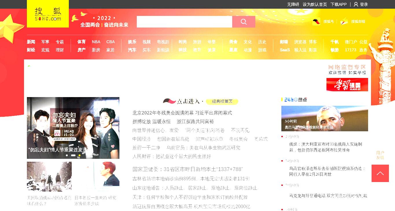Open the 勿忘夫妇 carousel image
The width and height of the screenshot is (395, 211).
tap(73, 128)
